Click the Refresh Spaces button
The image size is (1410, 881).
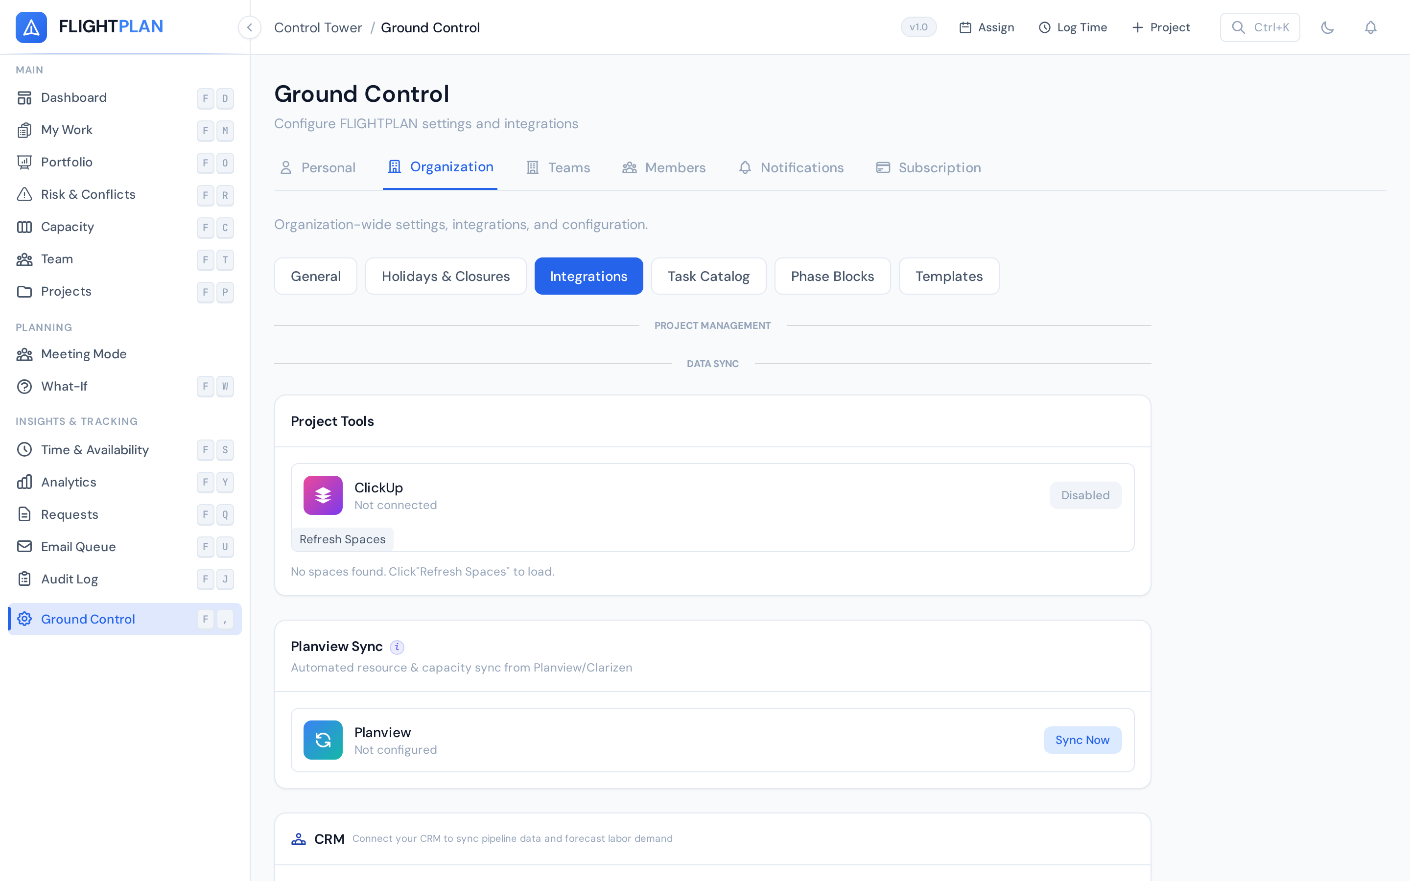[x=343, y=539]
